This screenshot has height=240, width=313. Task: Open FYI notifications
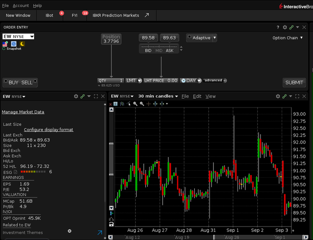[x=75, y=15]
